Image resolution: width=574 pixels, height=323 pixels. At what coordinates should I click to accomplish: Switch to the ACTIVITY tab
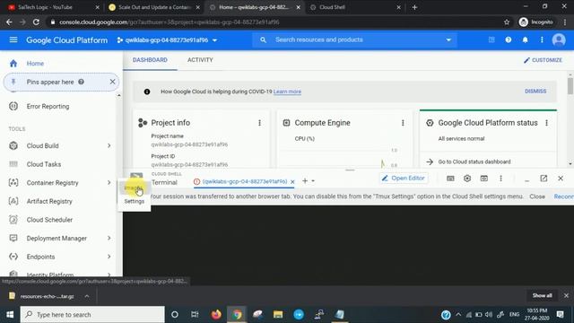click(200, 60)
